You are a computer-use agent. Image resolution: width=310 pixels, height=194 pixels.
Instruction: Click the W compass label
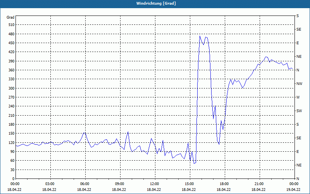point(298,97)
